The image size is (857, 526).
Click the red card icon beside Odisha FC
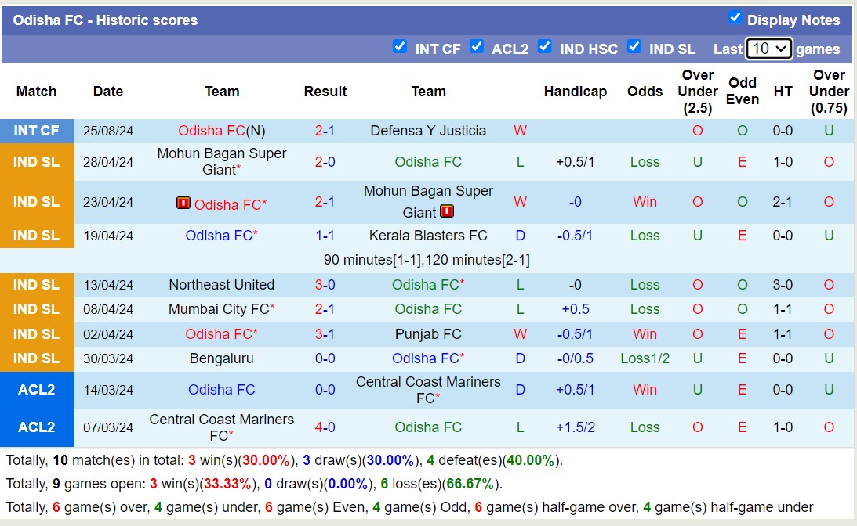click(183, 204)
